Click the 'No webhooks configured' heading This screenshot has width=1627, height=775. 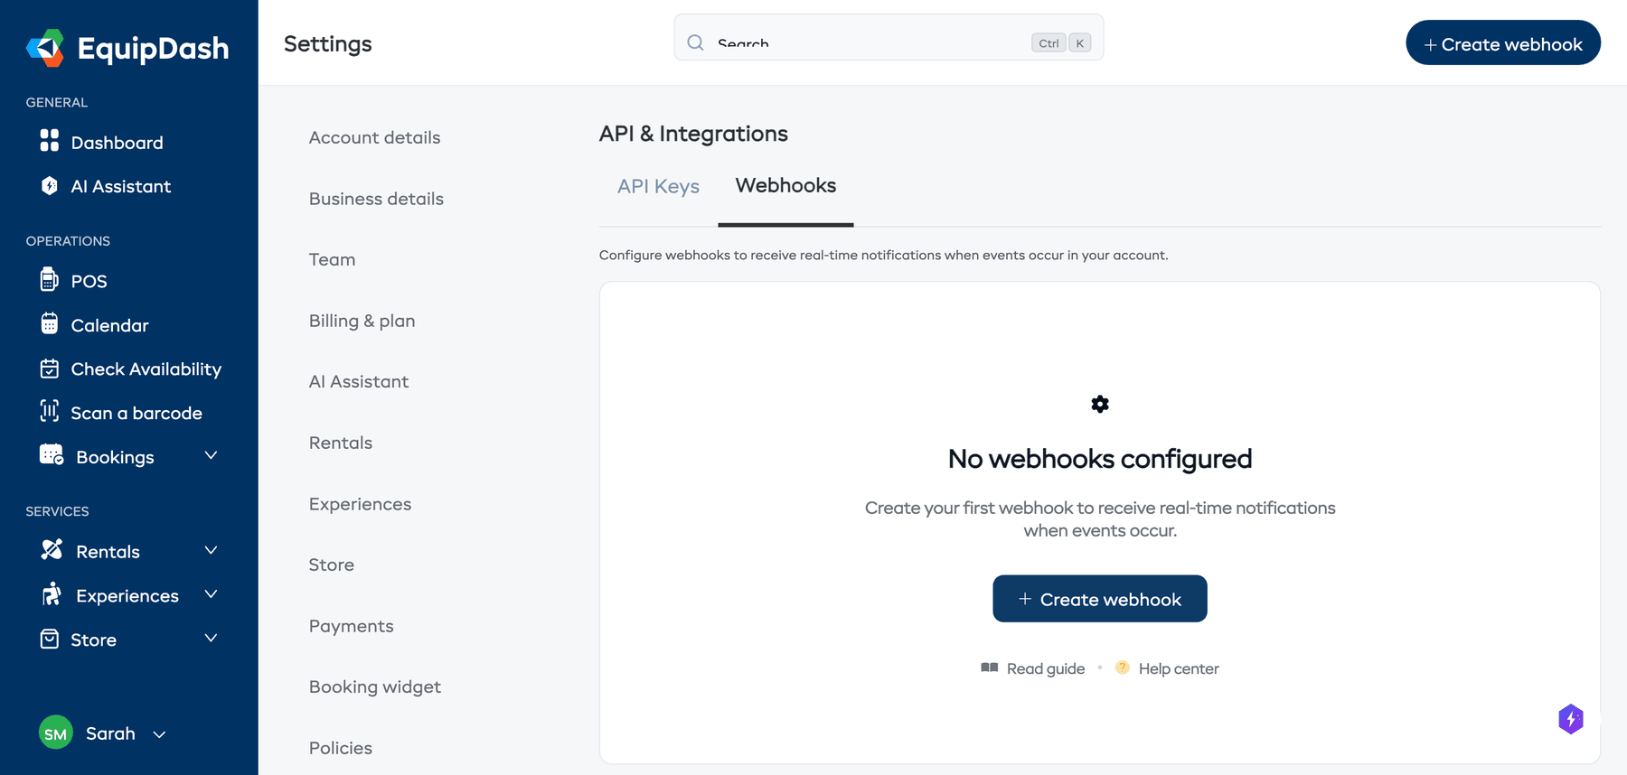pyautogui.click(x=1099, y=459)
